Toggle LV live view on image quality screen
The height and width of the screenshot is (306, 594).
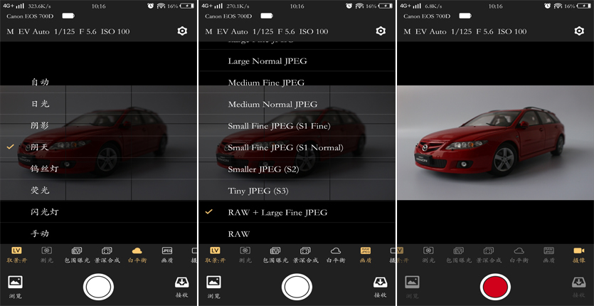point(214,255)
